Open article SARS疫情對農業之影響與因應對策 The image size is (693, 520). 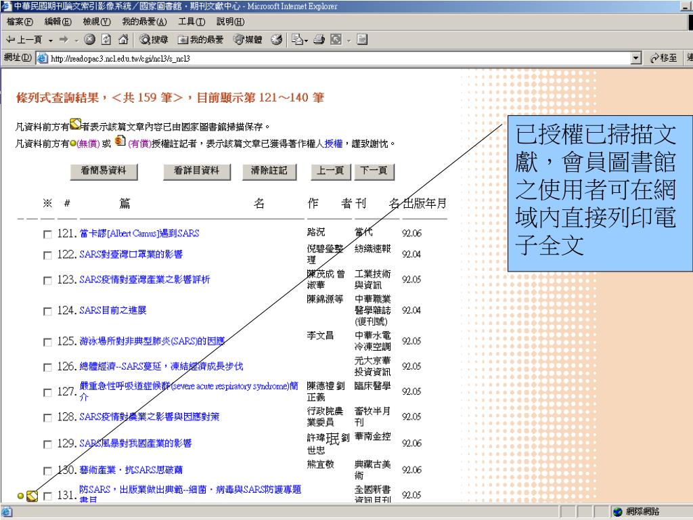coord(150,416)
